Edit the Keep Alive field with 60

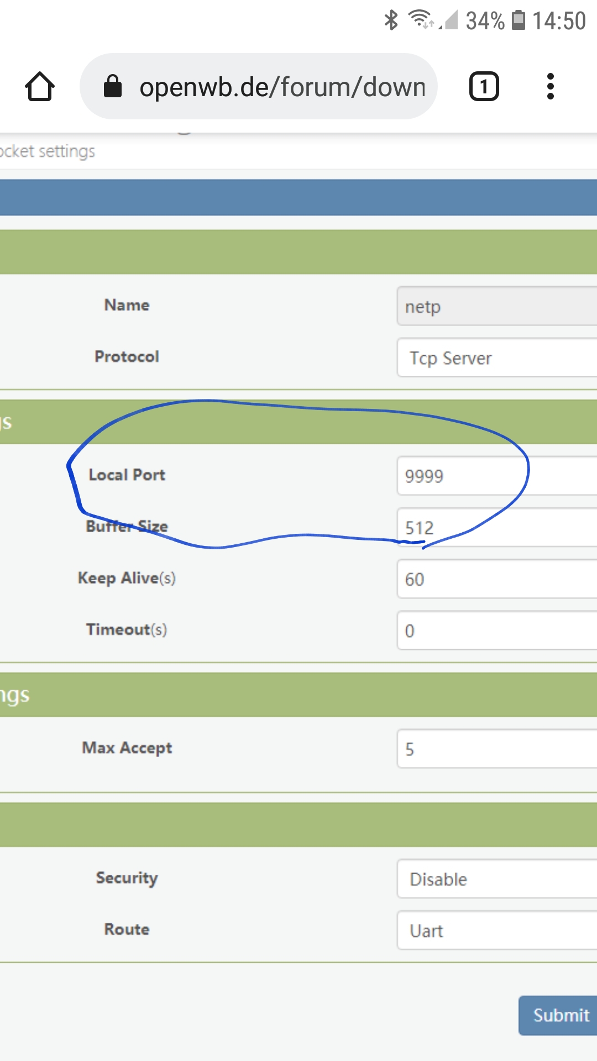(x=497, y=579)
